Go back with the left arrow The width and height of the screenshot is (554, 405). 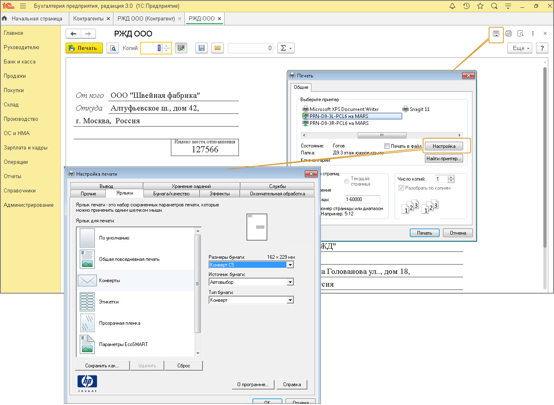(x=73, y=34)
